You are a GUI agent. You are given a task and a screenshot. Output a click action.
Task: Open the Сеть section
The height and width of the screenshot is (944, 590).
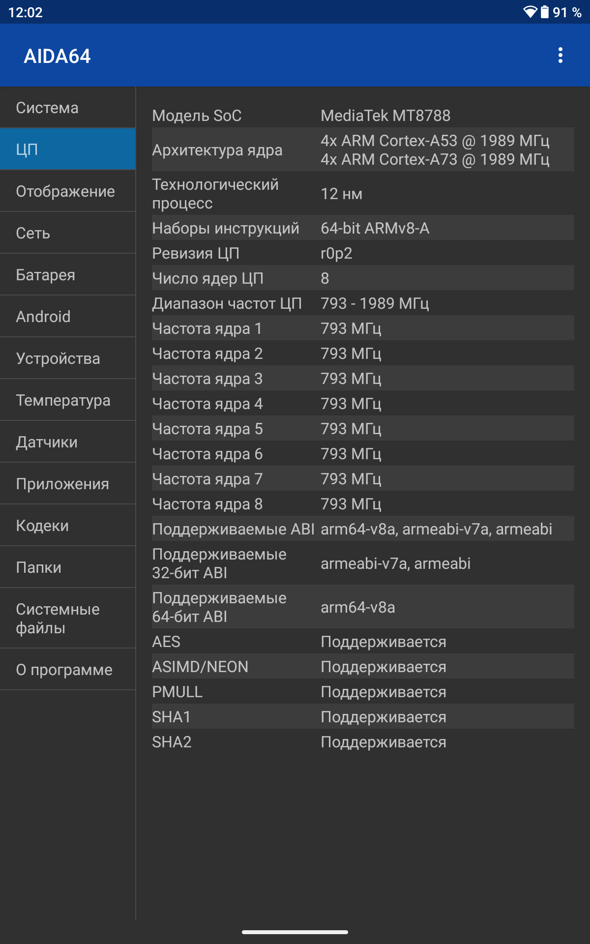click(68, 233)
